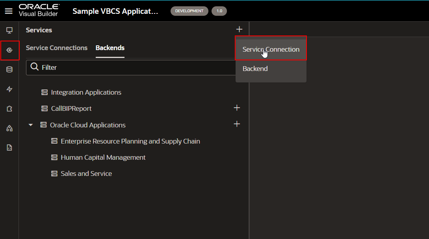The image size is (429, 239).
Task: Click the Human Capital Management backend icon
Action: (54, 157)
